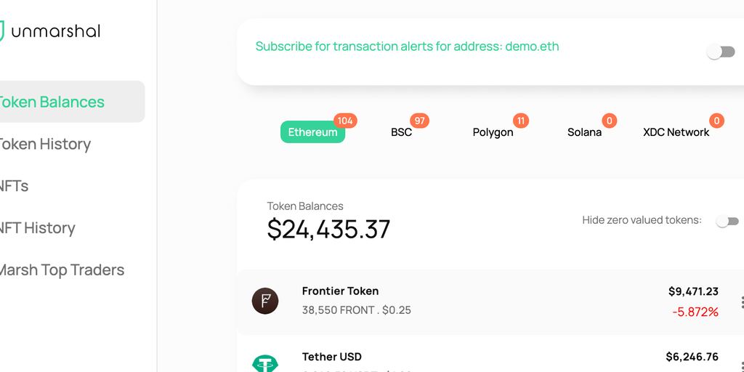Switch to the XDC Network tab
The width and height of the screenshot is (744, 372).
click(676, 132)
